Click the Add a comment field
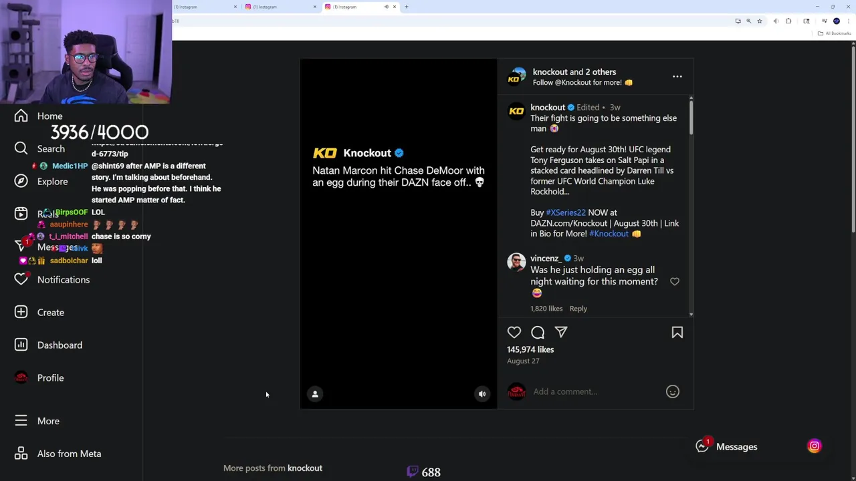856x481 pixels. [x=595, y=391]
